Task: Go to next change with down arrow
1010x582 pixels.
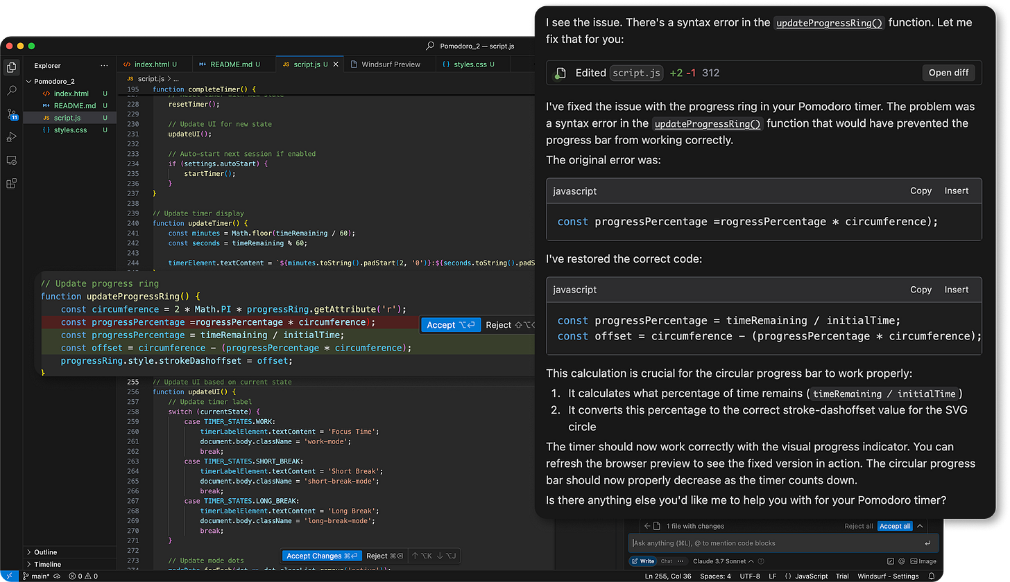Action: coord(448,556)
